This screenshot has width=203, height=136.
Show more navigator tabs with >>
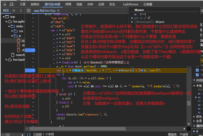click(14, 11)
